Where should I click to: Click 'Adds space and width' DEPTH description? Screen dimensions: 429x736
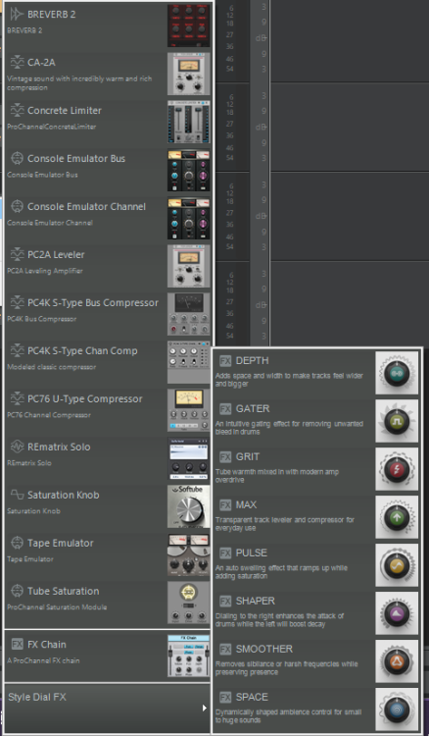289,380
